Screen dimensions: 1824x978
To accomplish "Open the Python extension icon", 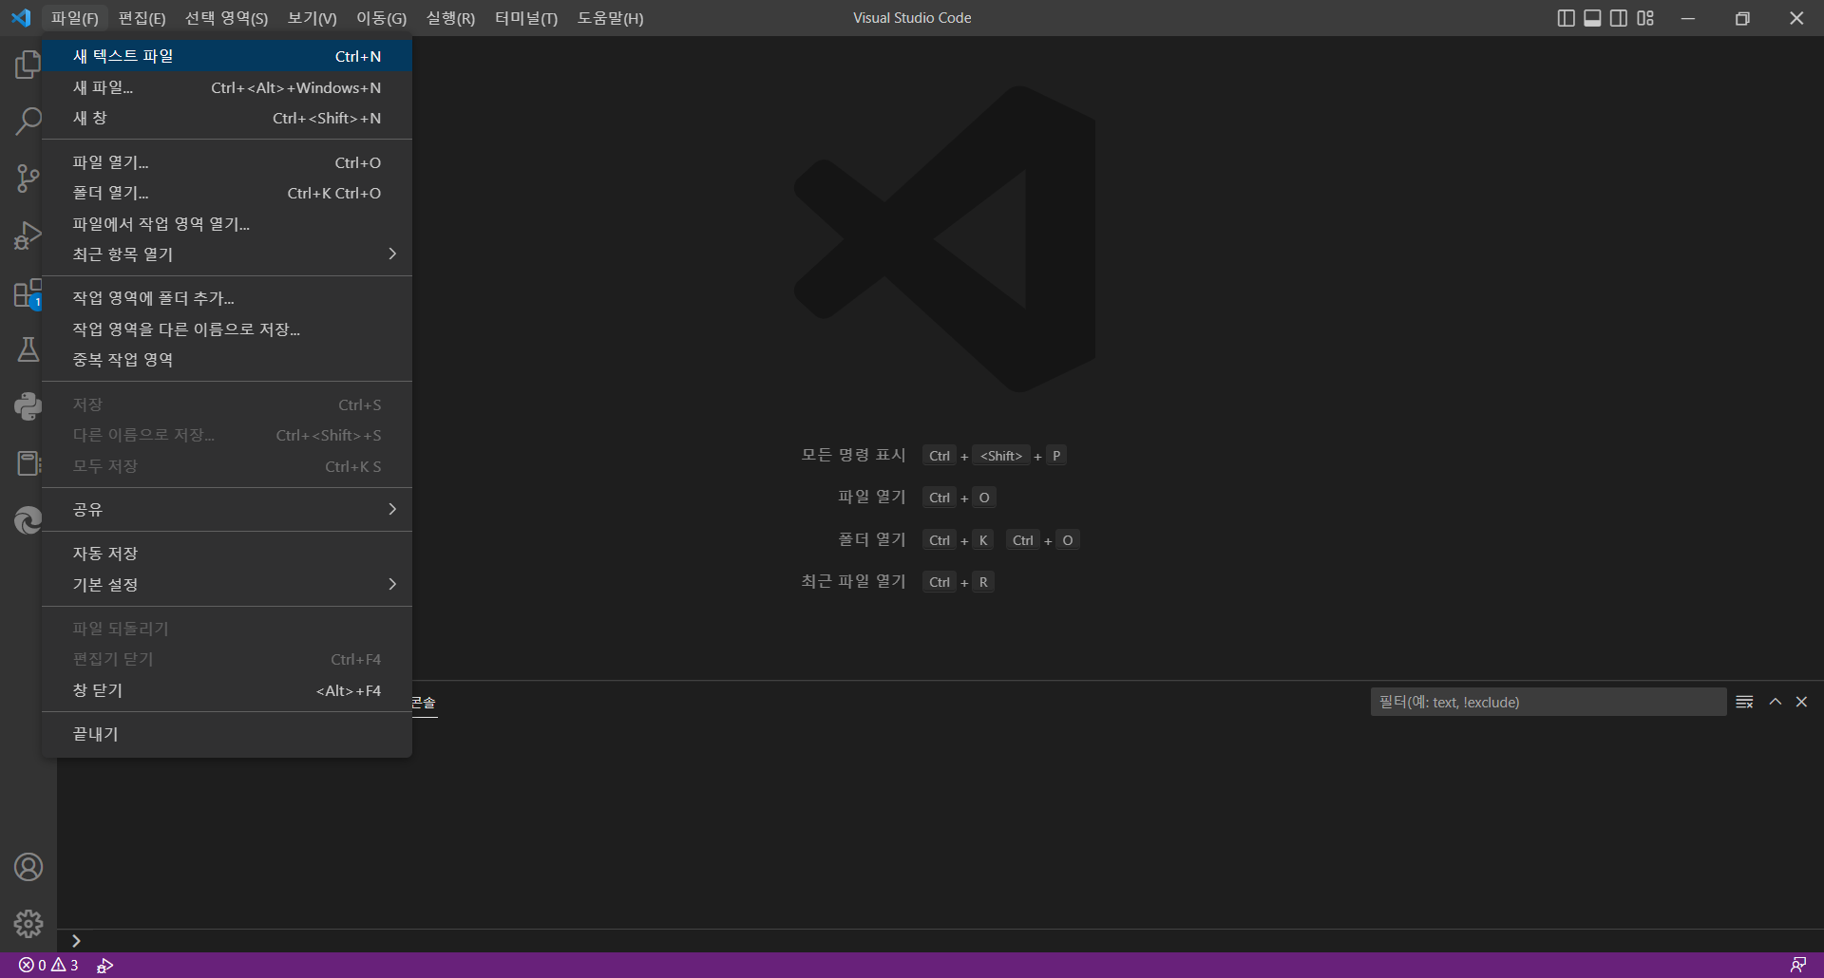I will pos(28,406).
